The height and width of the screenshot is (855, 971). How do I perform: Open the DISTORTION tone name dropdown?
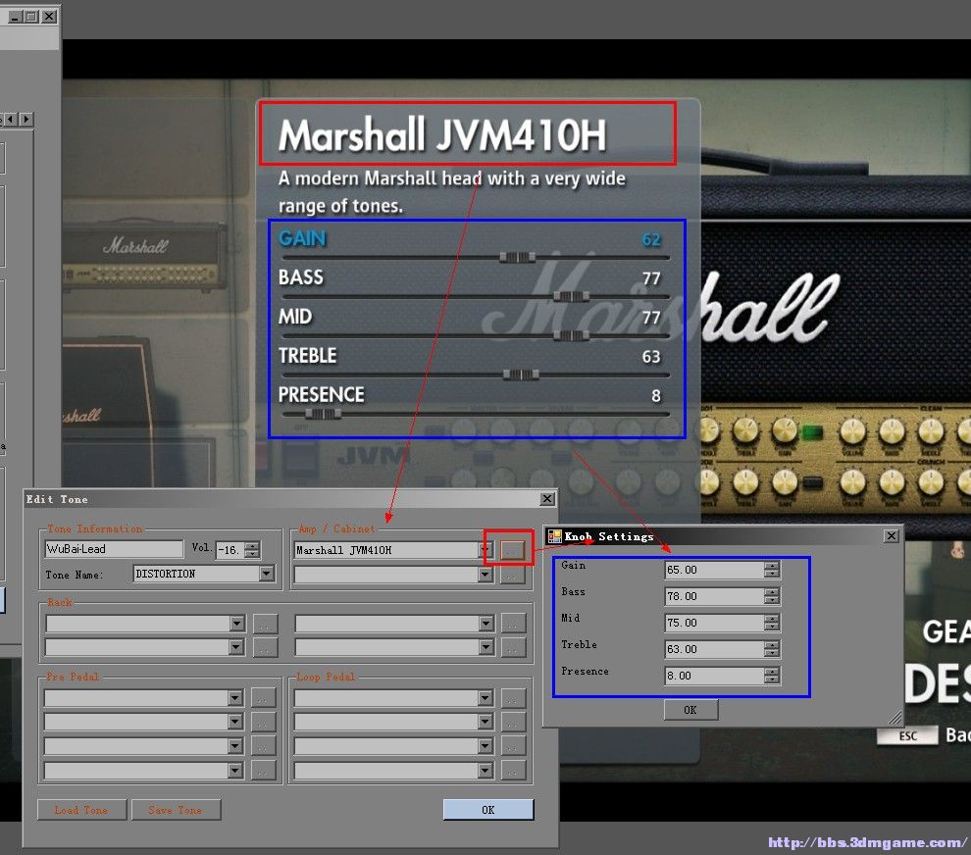tap(266, 574)
